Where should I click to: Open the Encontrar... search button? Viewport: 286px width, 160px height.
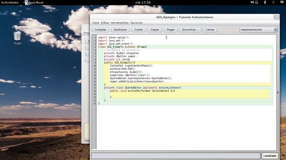190,30
